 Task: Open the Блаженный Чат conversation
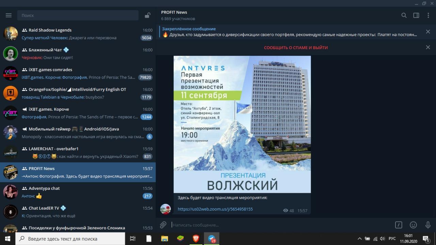78,53
